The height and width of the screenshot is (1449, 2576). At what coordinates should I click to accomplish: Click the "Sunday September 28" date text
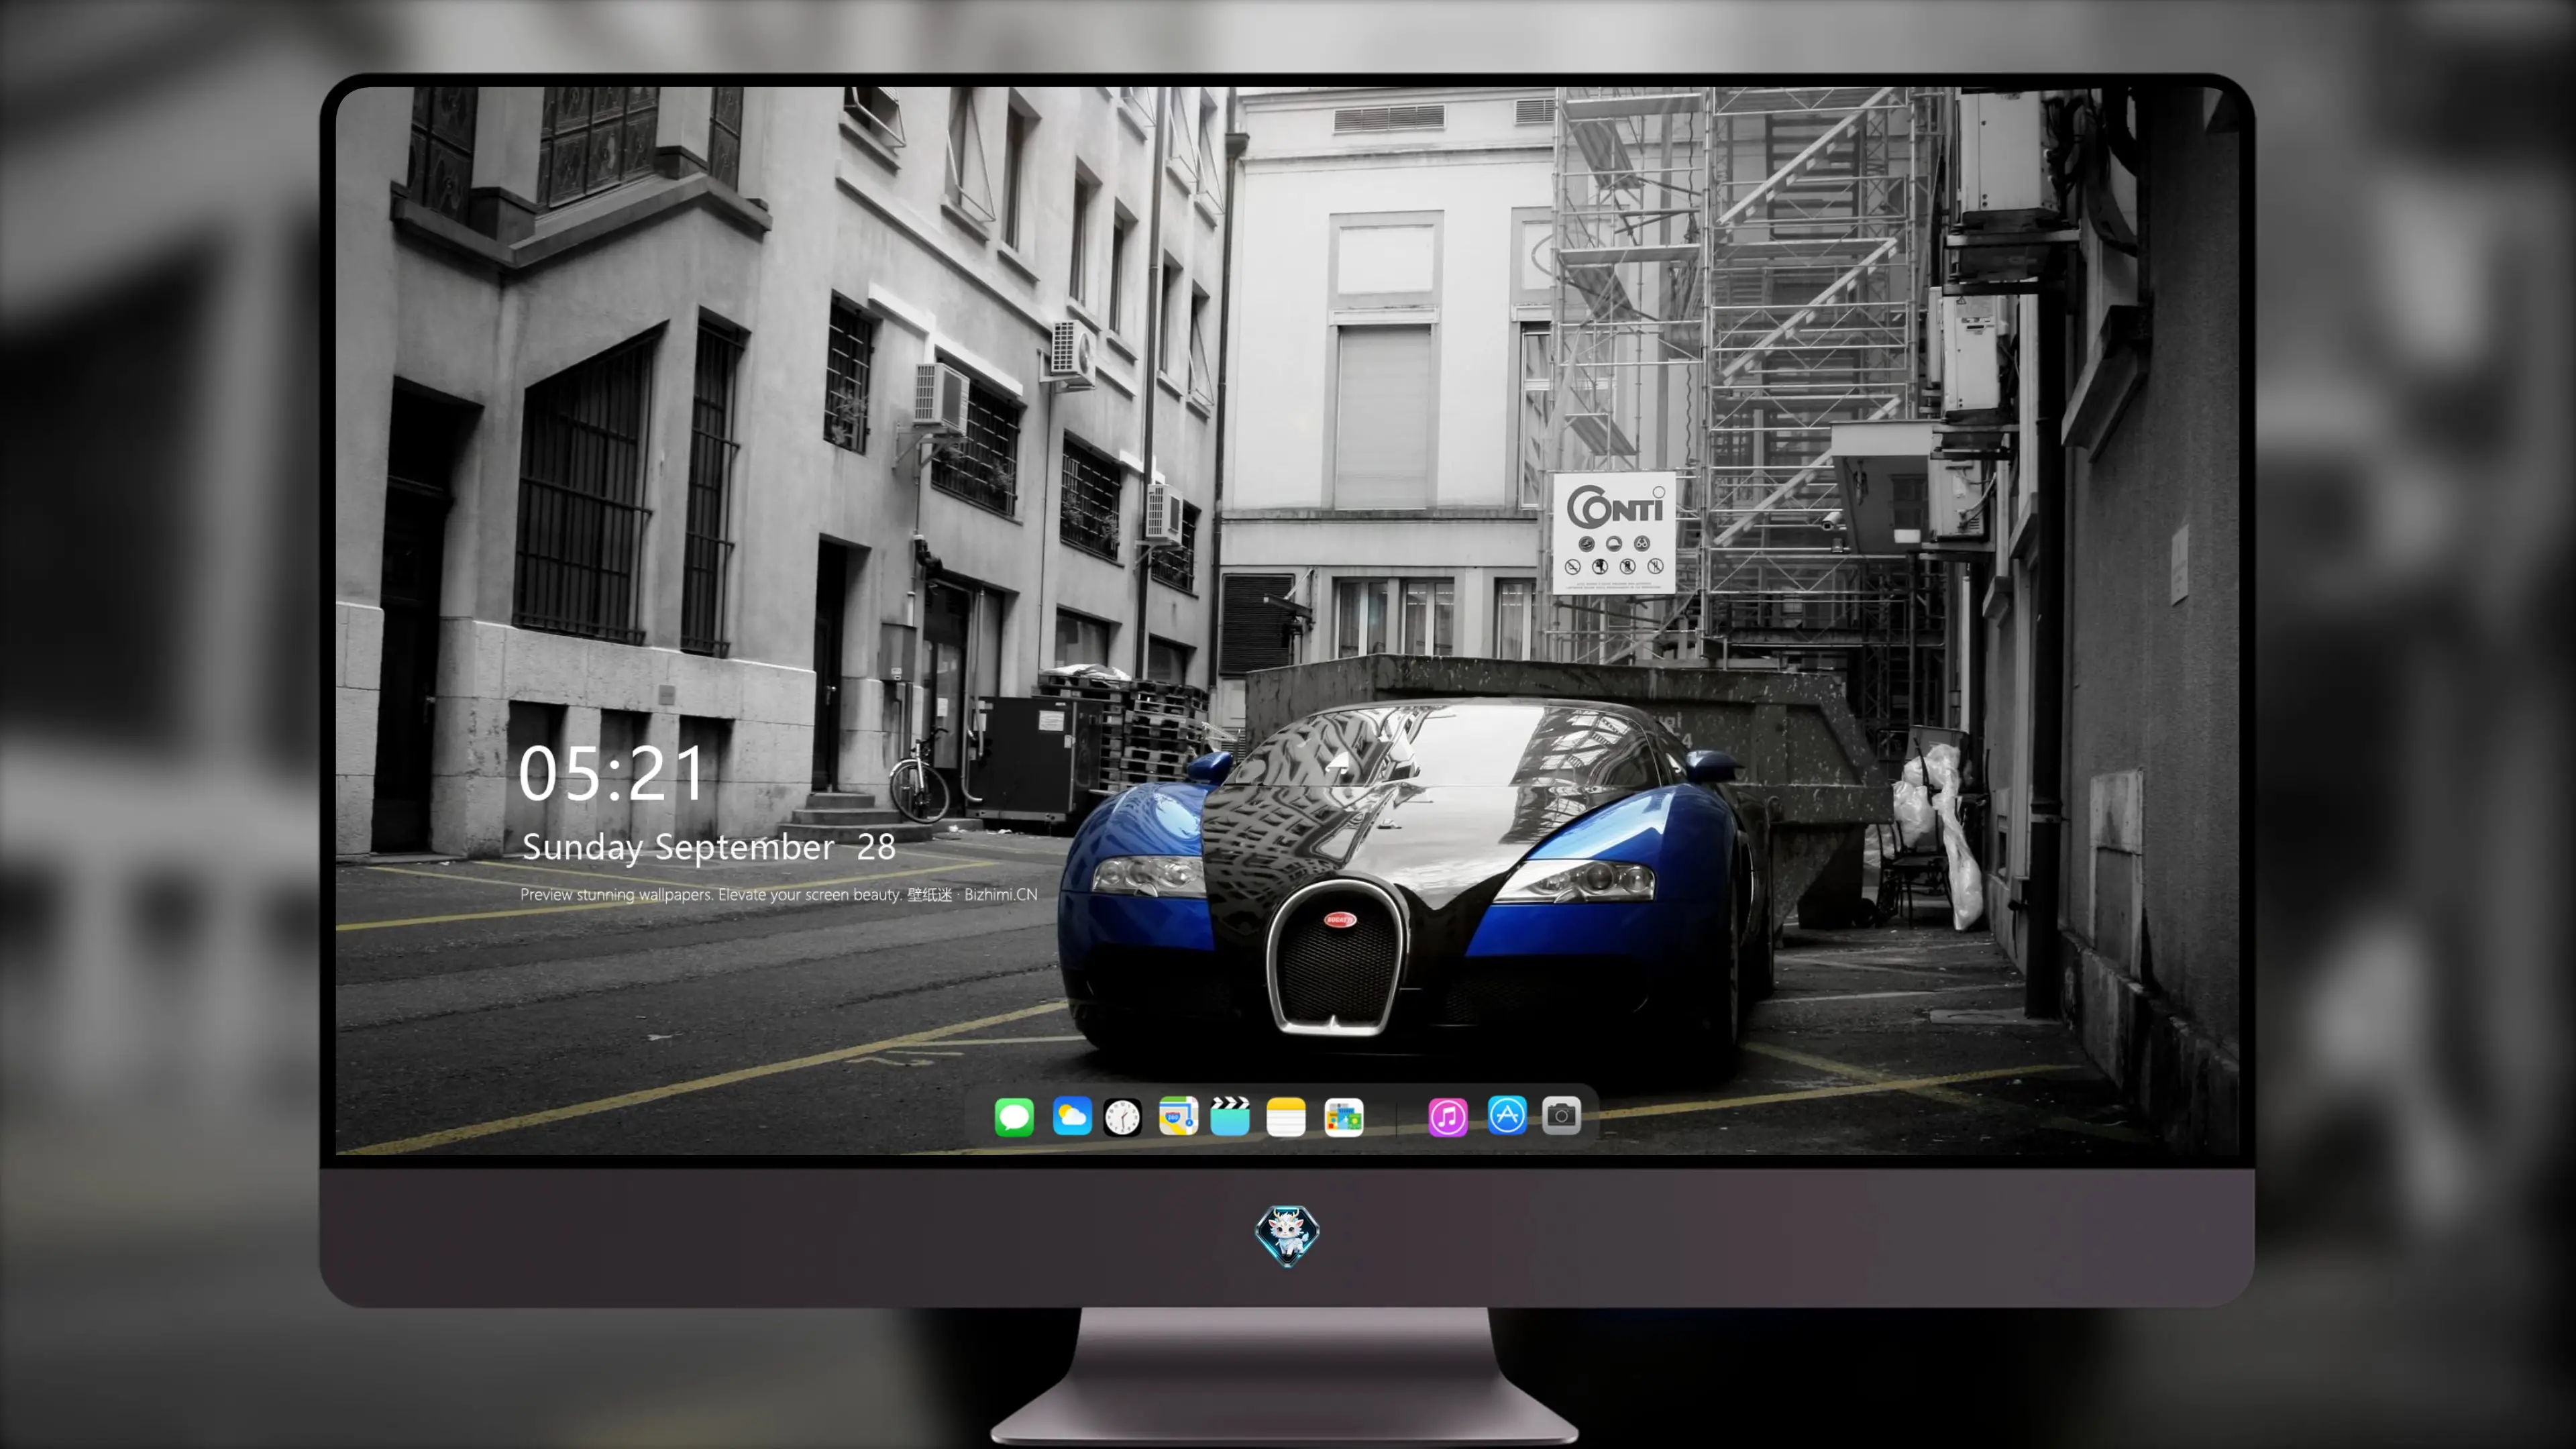[708, 847]
